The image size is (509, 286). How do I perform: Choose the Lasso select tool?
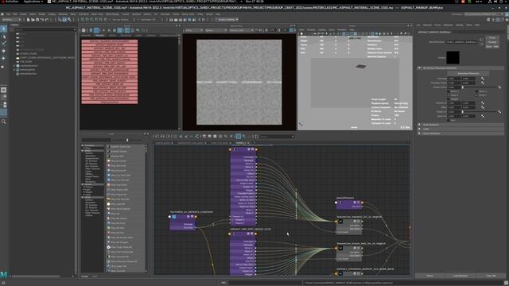pos(3,37)
